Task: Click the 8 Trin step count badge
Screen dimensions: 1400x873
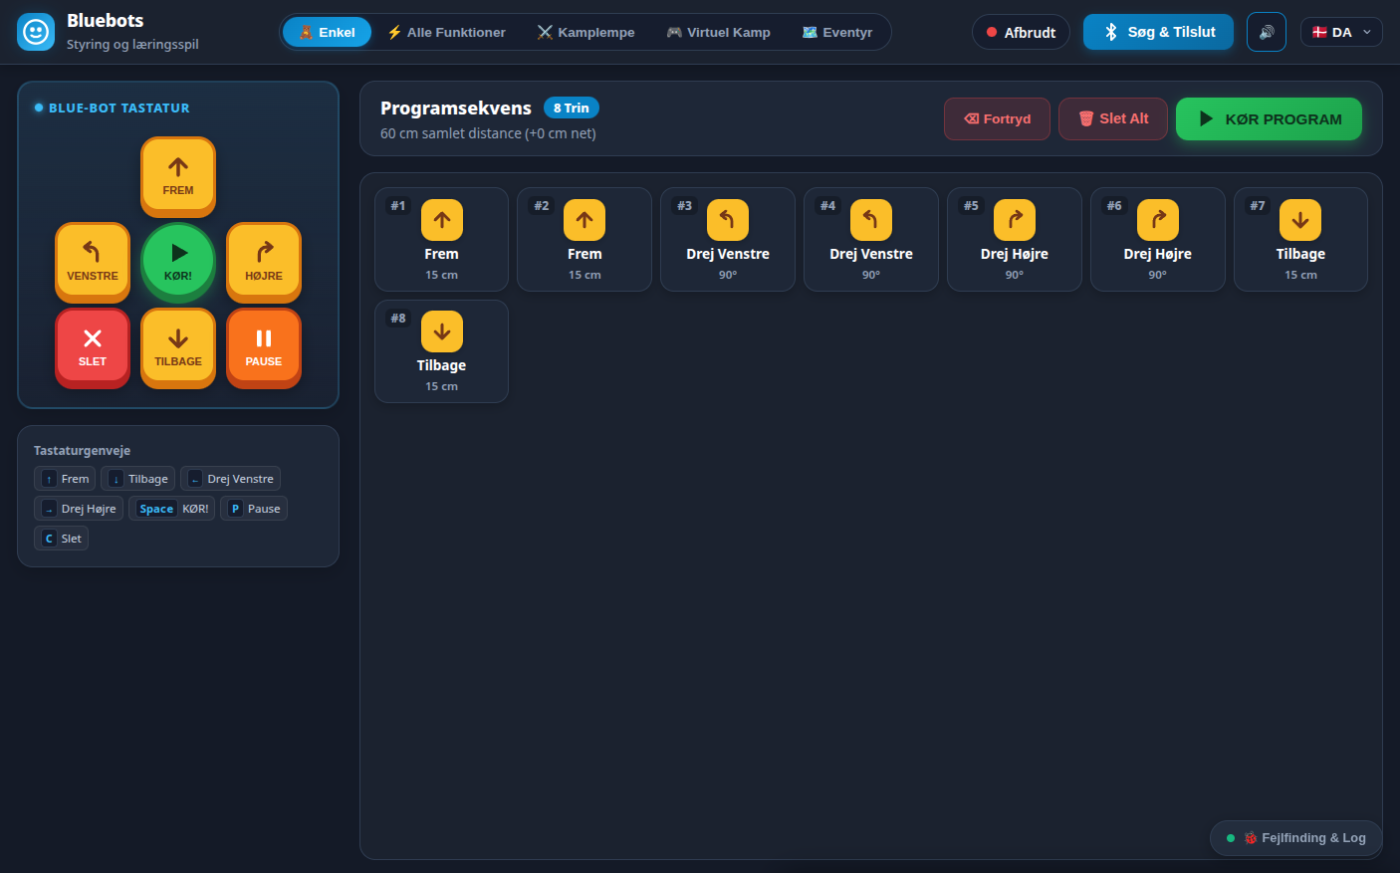Action: tap(571, 108)
